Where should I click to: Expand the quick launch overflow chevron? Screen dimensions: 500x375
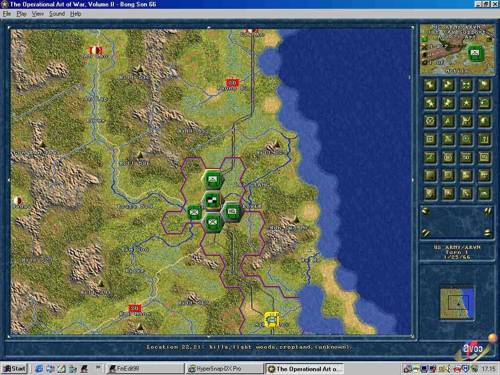pos(98,367)
